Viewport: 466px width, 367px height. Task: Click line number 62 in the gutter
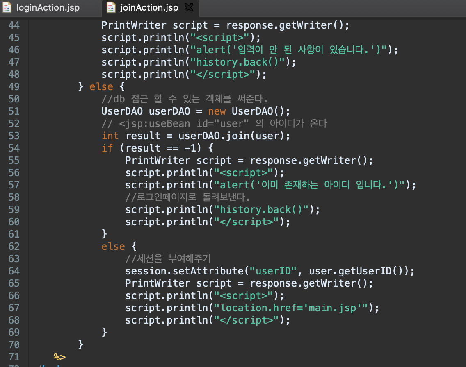(14, 247)
